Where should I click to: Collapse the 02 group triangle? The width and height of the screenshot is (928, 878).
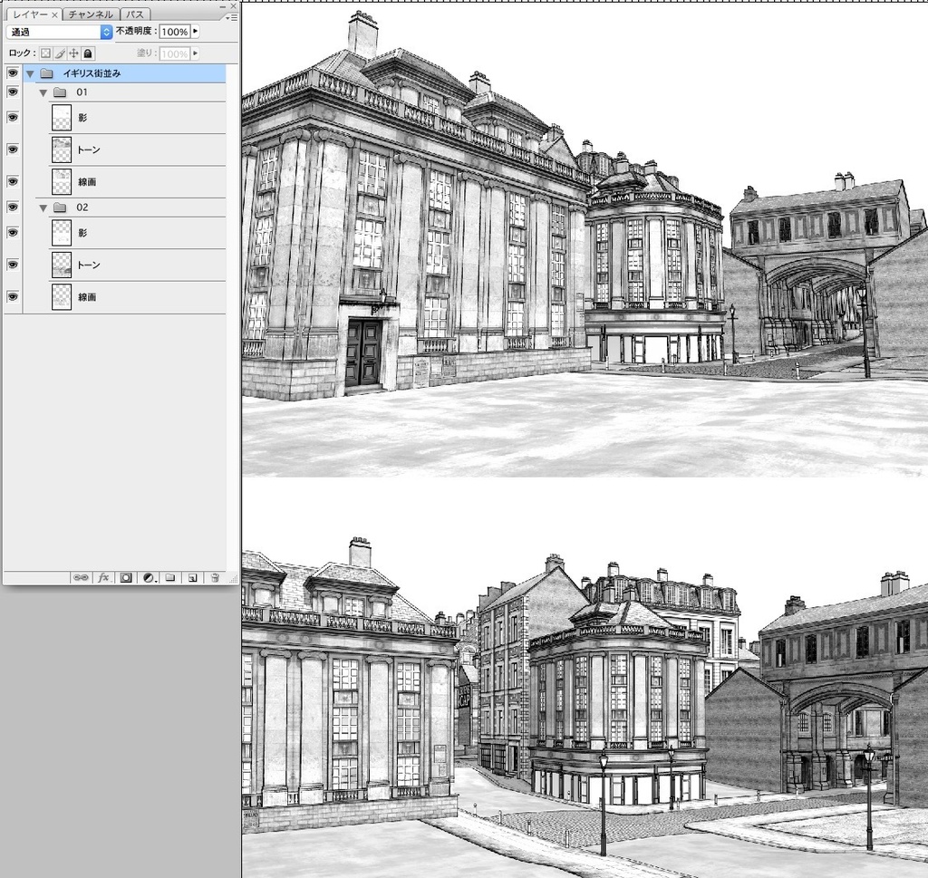[x=43, y=207]
